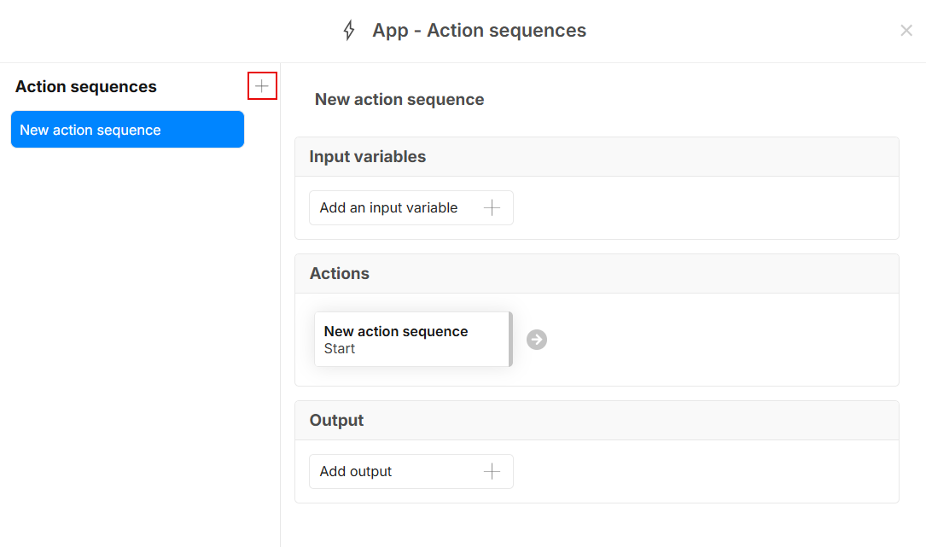Click plus icon beside Add an input variable

pos(492,207)
